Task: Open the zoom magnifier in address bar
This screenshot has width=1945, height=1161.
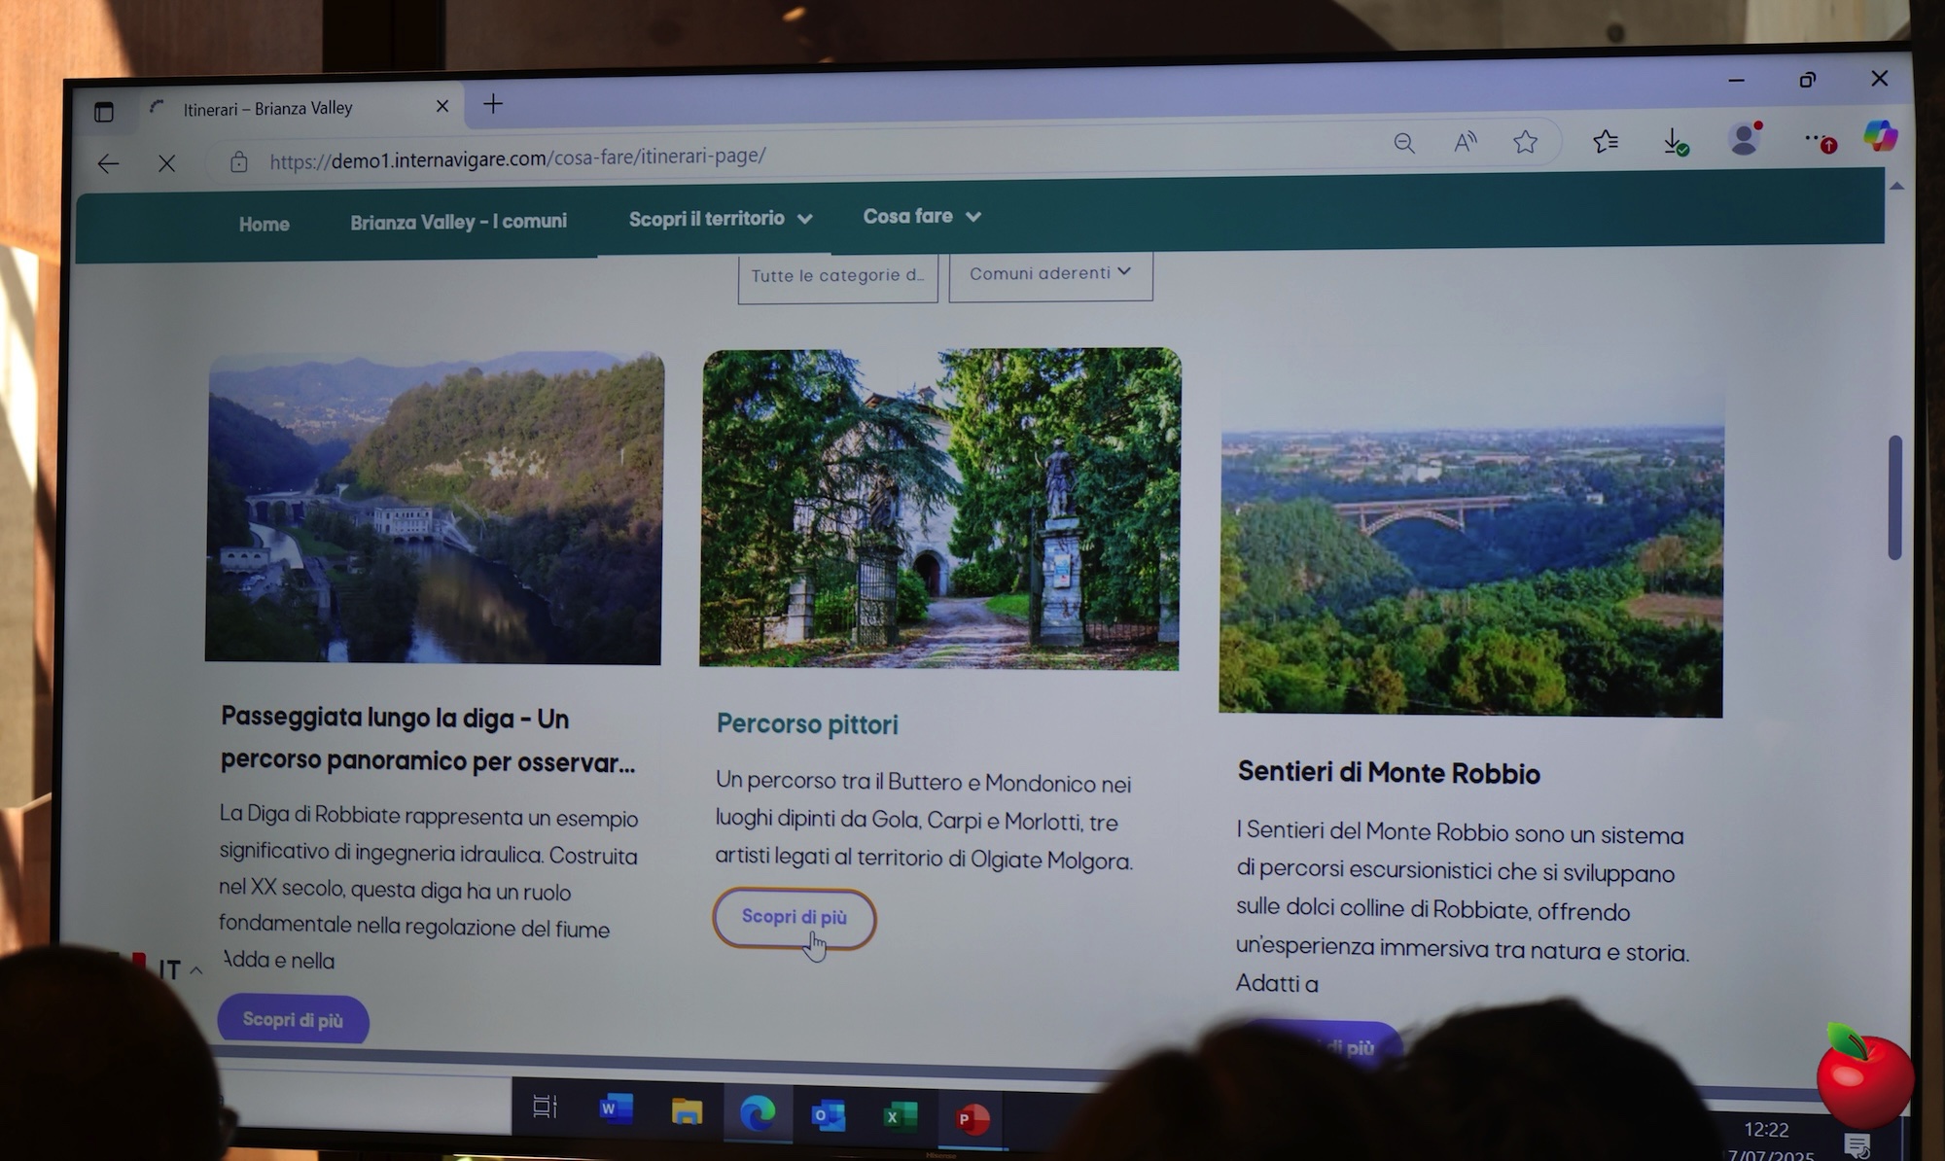Action: coord(1403,144)
